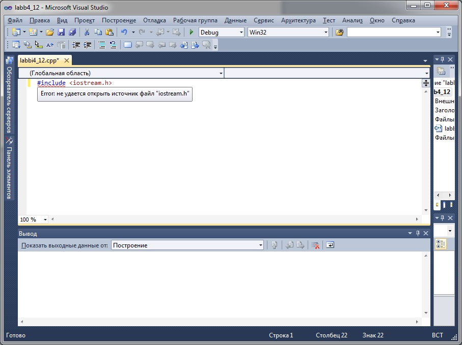
Task: Open the Отладка menu
Action: 154,20
